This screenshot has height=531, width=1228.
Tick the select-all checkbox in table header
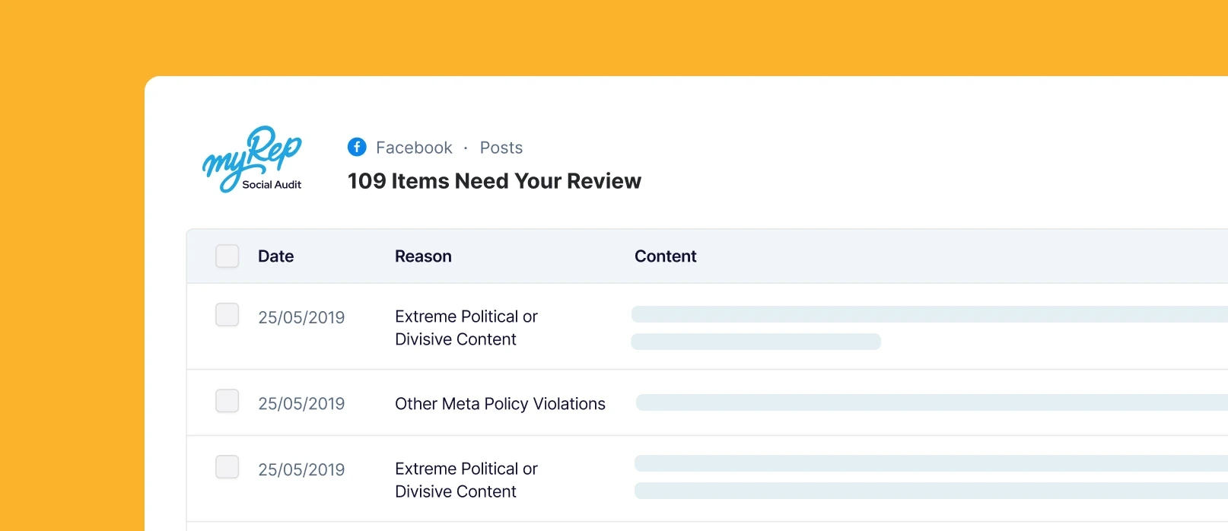[227, 256]
